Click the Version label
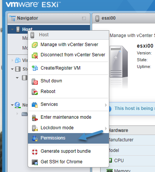 pyautogui.click(x=144, y=53)
